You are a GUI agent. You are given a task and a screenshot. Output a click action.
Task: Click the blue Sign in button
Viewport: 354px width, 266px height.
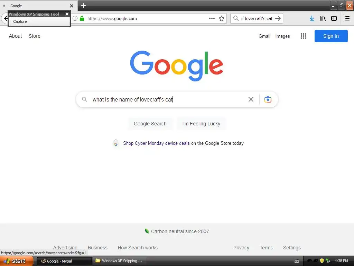(331, 36)
